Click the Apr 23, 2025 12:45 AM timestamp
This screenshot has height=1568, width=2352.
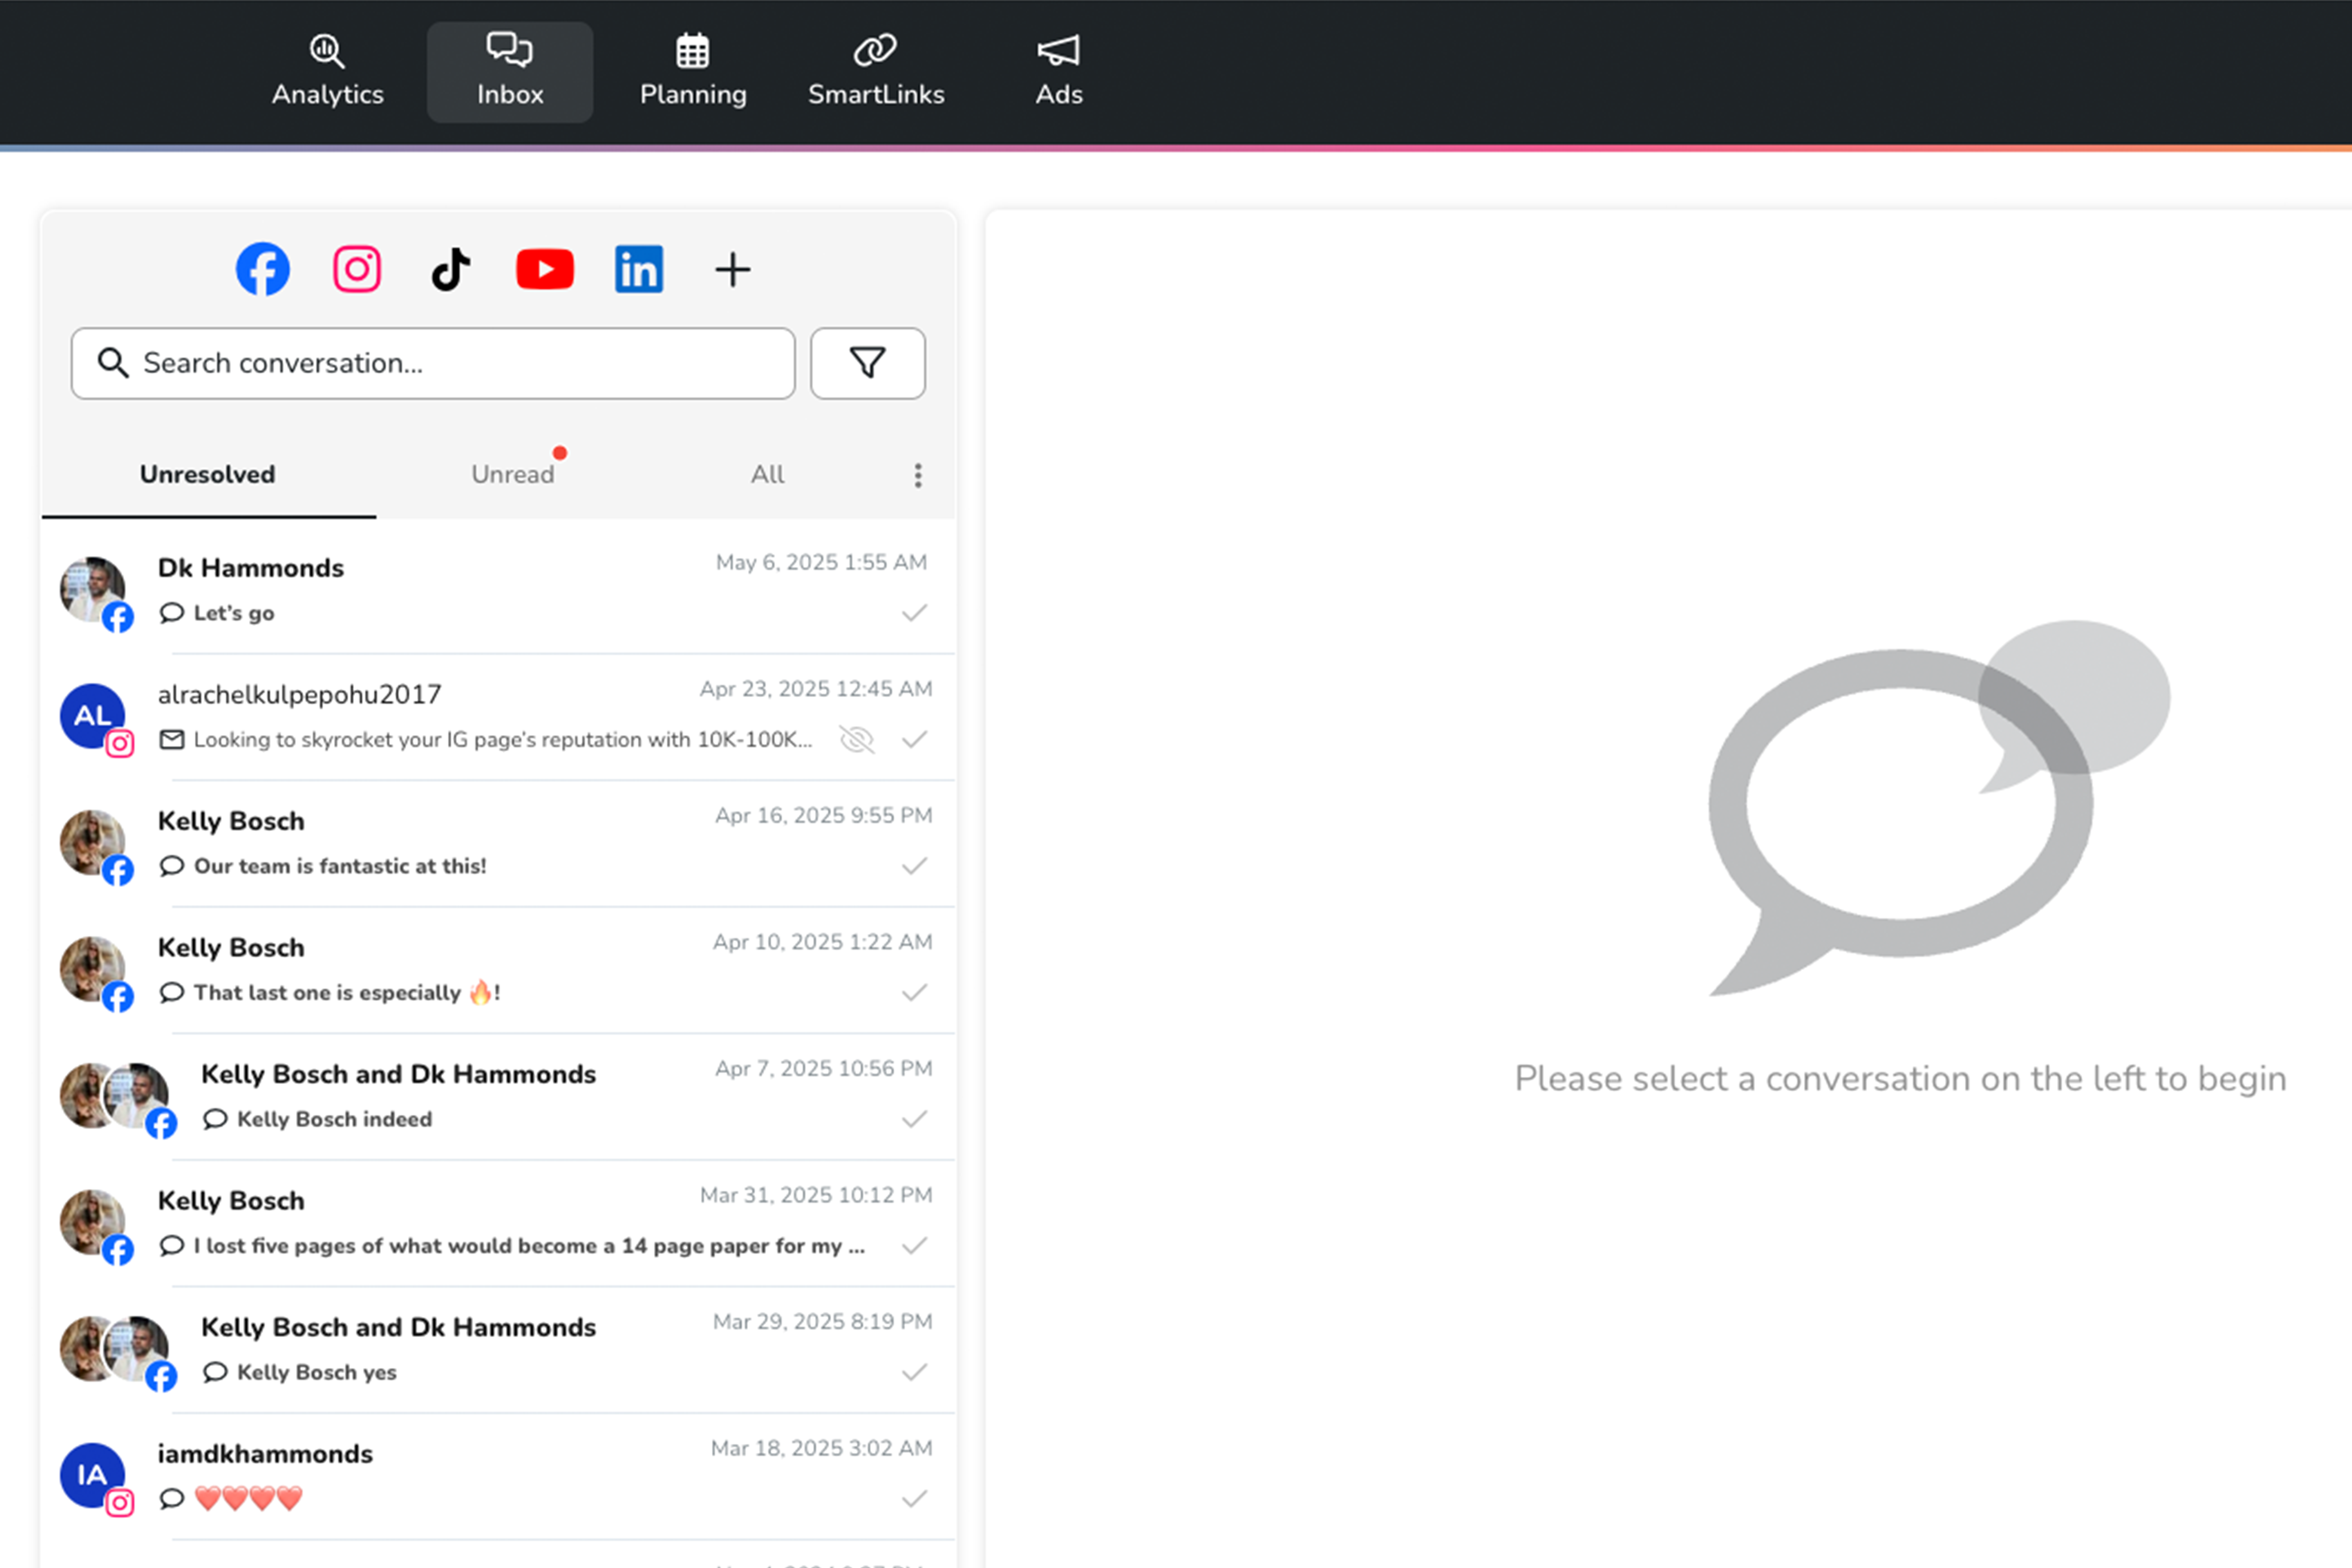816,689
